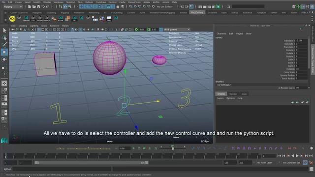Viewport: 315px width, 177px height.
Task: Open the viewport Shading menu
Action: 23,26
